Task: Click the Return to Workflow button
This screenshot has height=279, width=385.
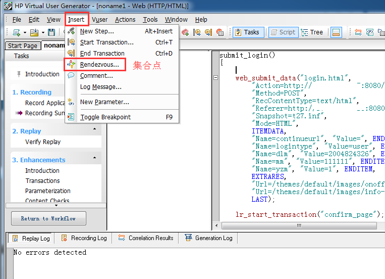Action: coord(48,218)
